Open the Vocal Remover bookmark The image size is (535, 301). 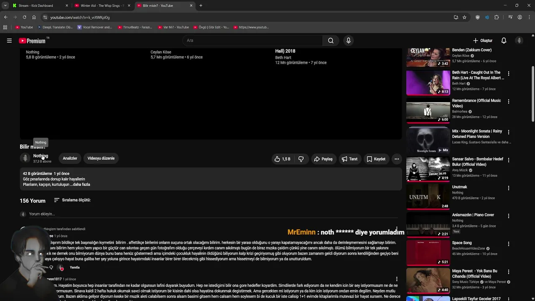[95, 27]
